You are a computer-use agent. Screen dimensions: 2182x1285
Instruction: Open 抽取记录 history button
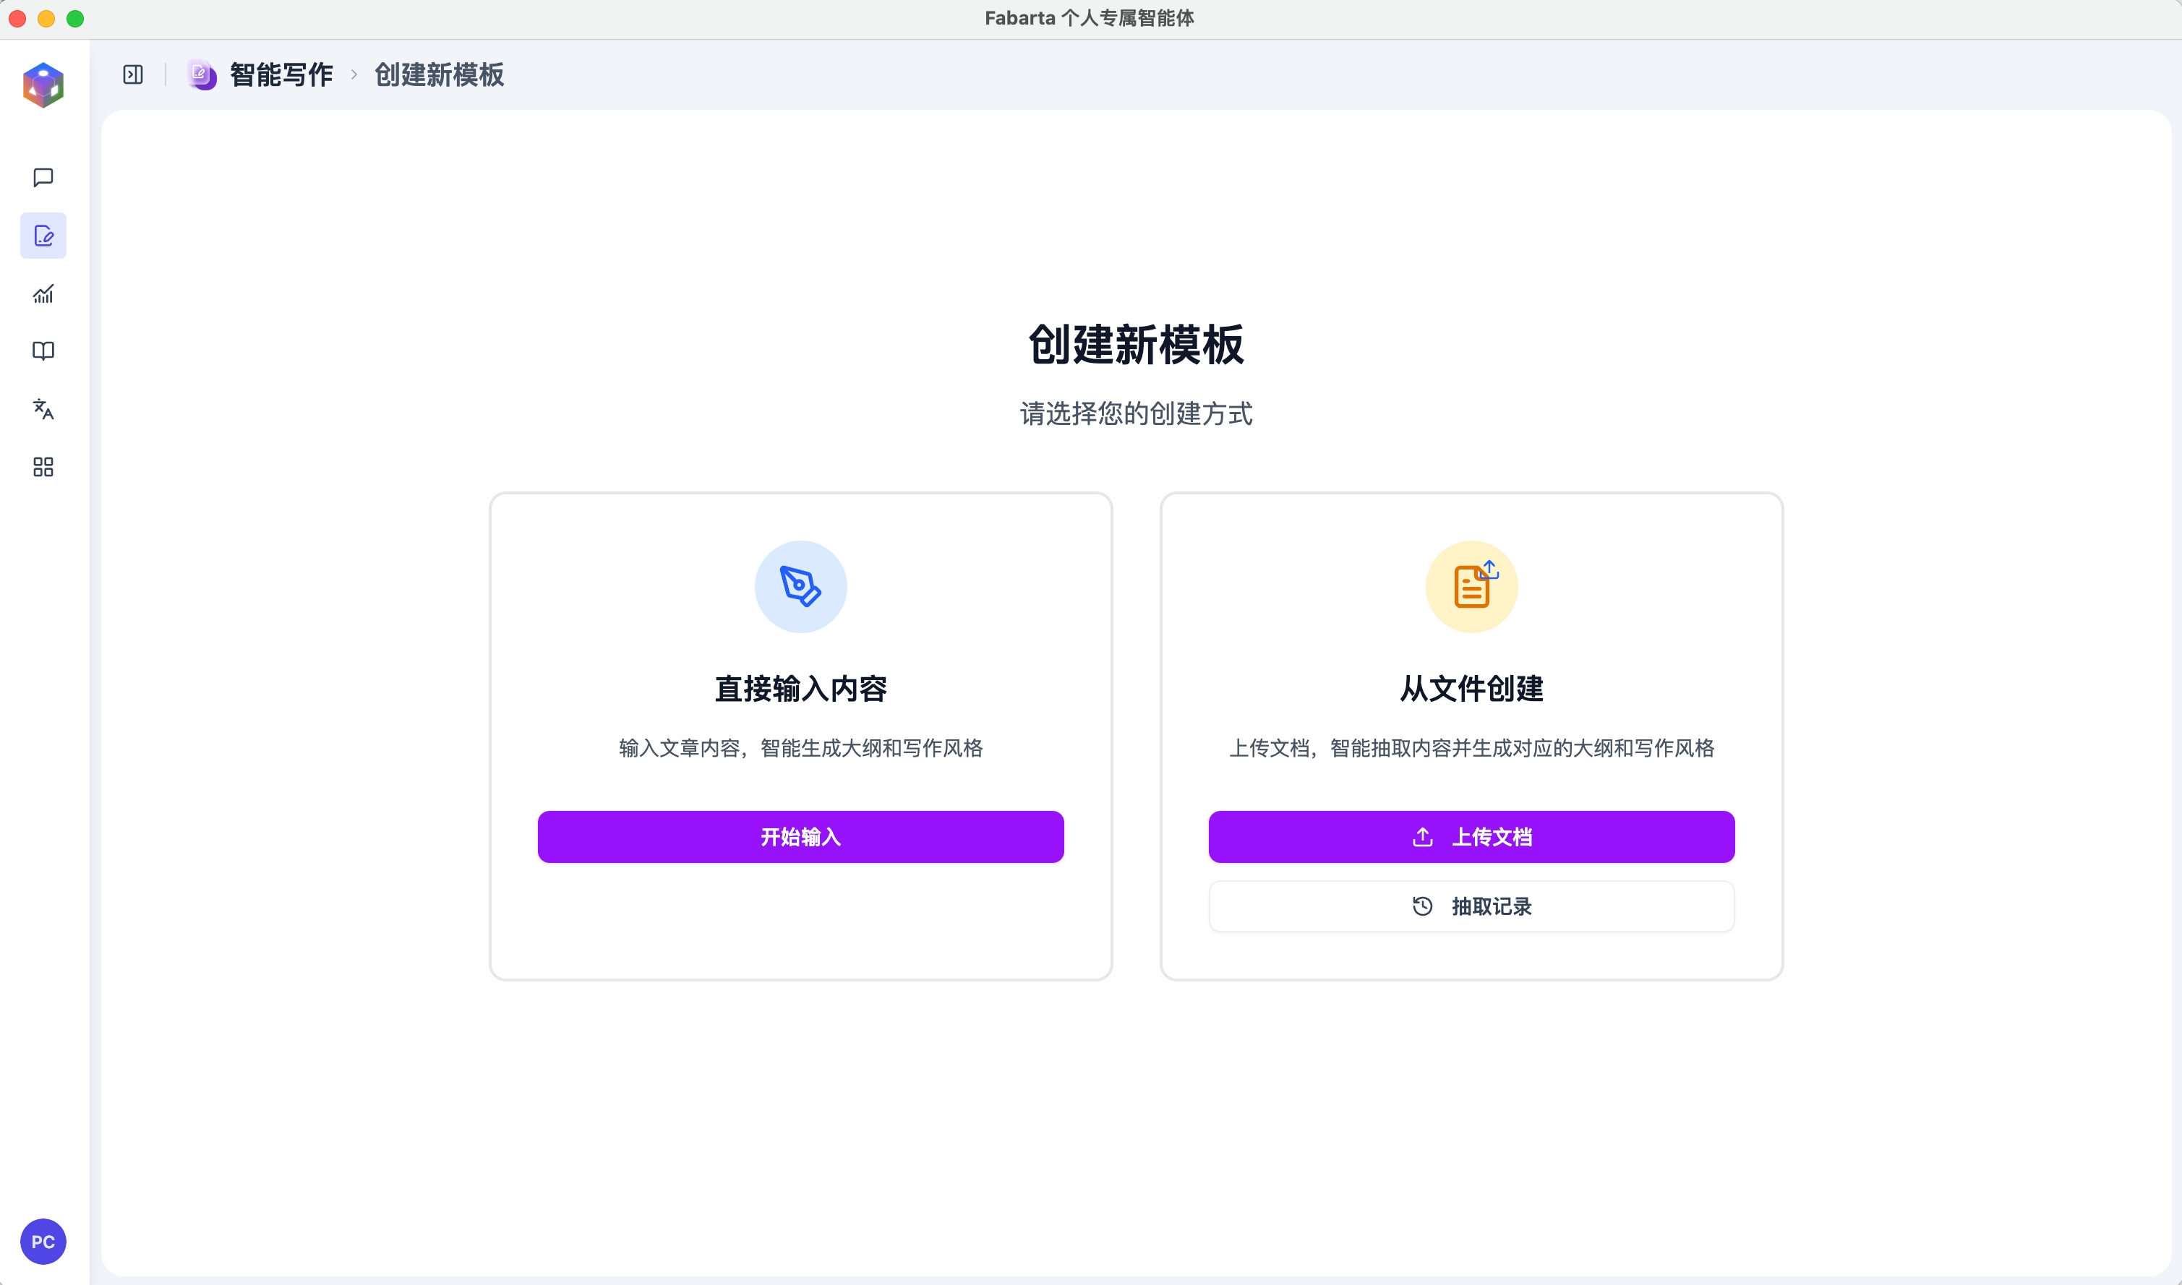click(x=1471, y=906)
